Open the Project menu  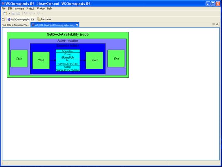coord(30,8)
